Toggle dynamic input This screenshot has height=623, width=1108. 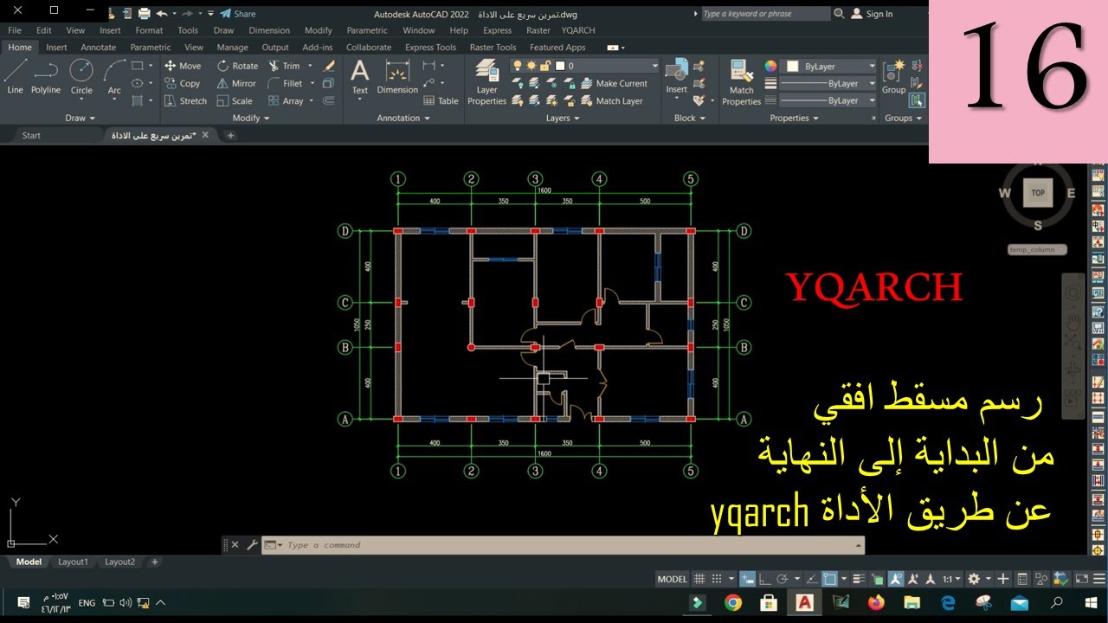(x=747, y=579)
